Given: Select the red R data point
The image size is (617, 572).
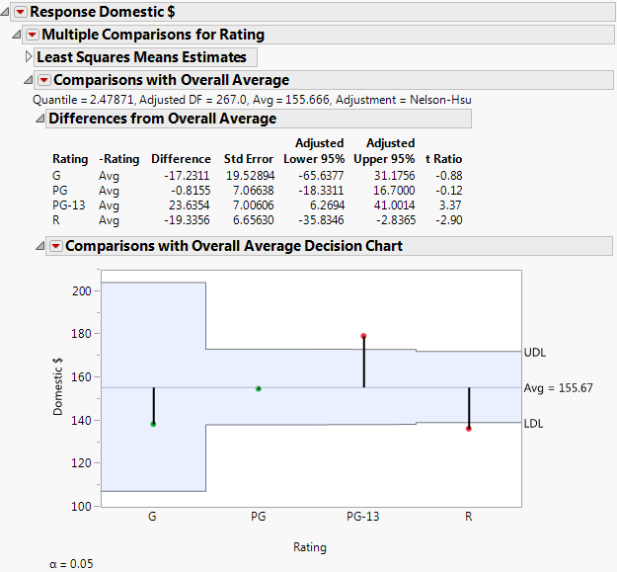Looking at the screenshot, I should [x=469, y=429].
